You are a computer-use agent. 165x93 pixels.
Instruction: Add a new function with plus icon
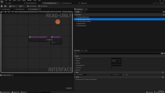(164, 15)
